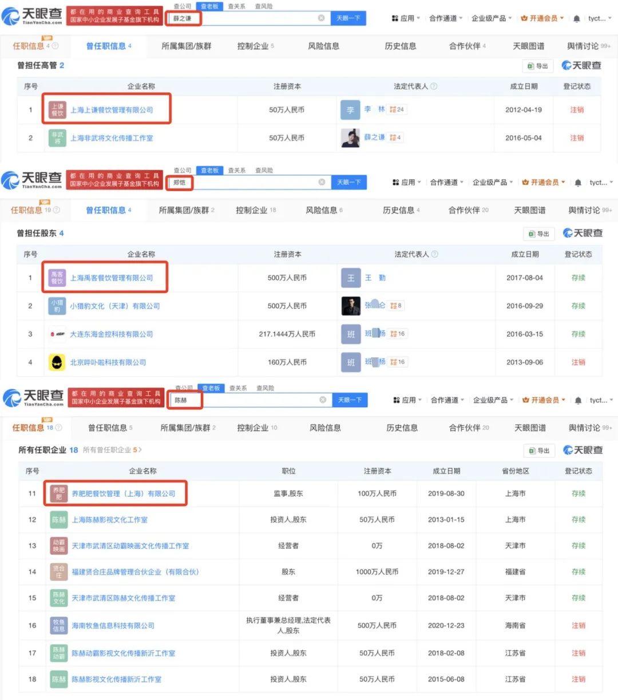Open the 所有曾任职企业 5 link
This screenshot has height=700, width=618.
click(112, 450)
